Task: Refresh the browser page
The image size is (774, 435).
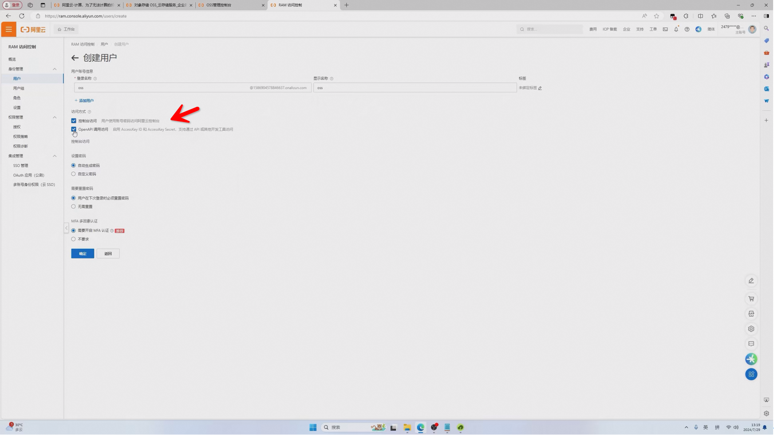Action: pyautogui.click(x=22, y=16)
